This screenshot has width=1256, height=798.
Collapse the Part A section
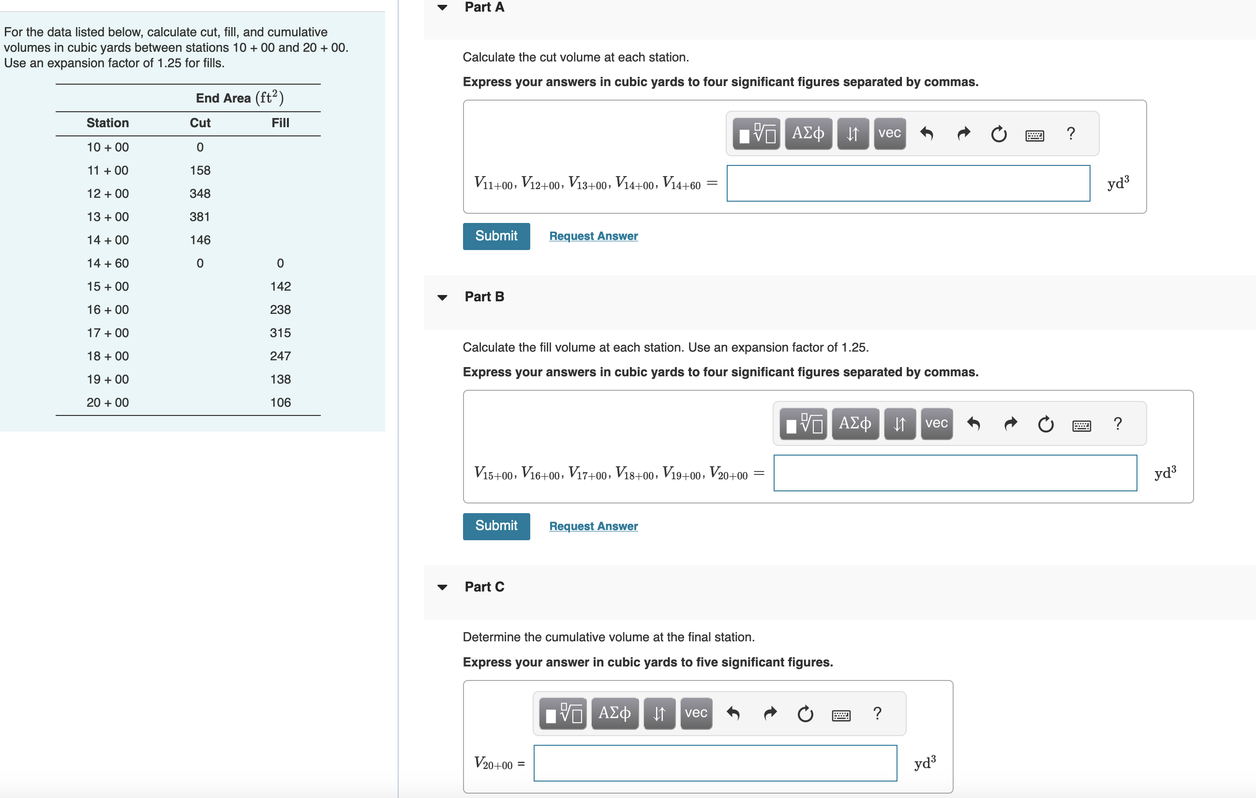click(x=442, y=7)
